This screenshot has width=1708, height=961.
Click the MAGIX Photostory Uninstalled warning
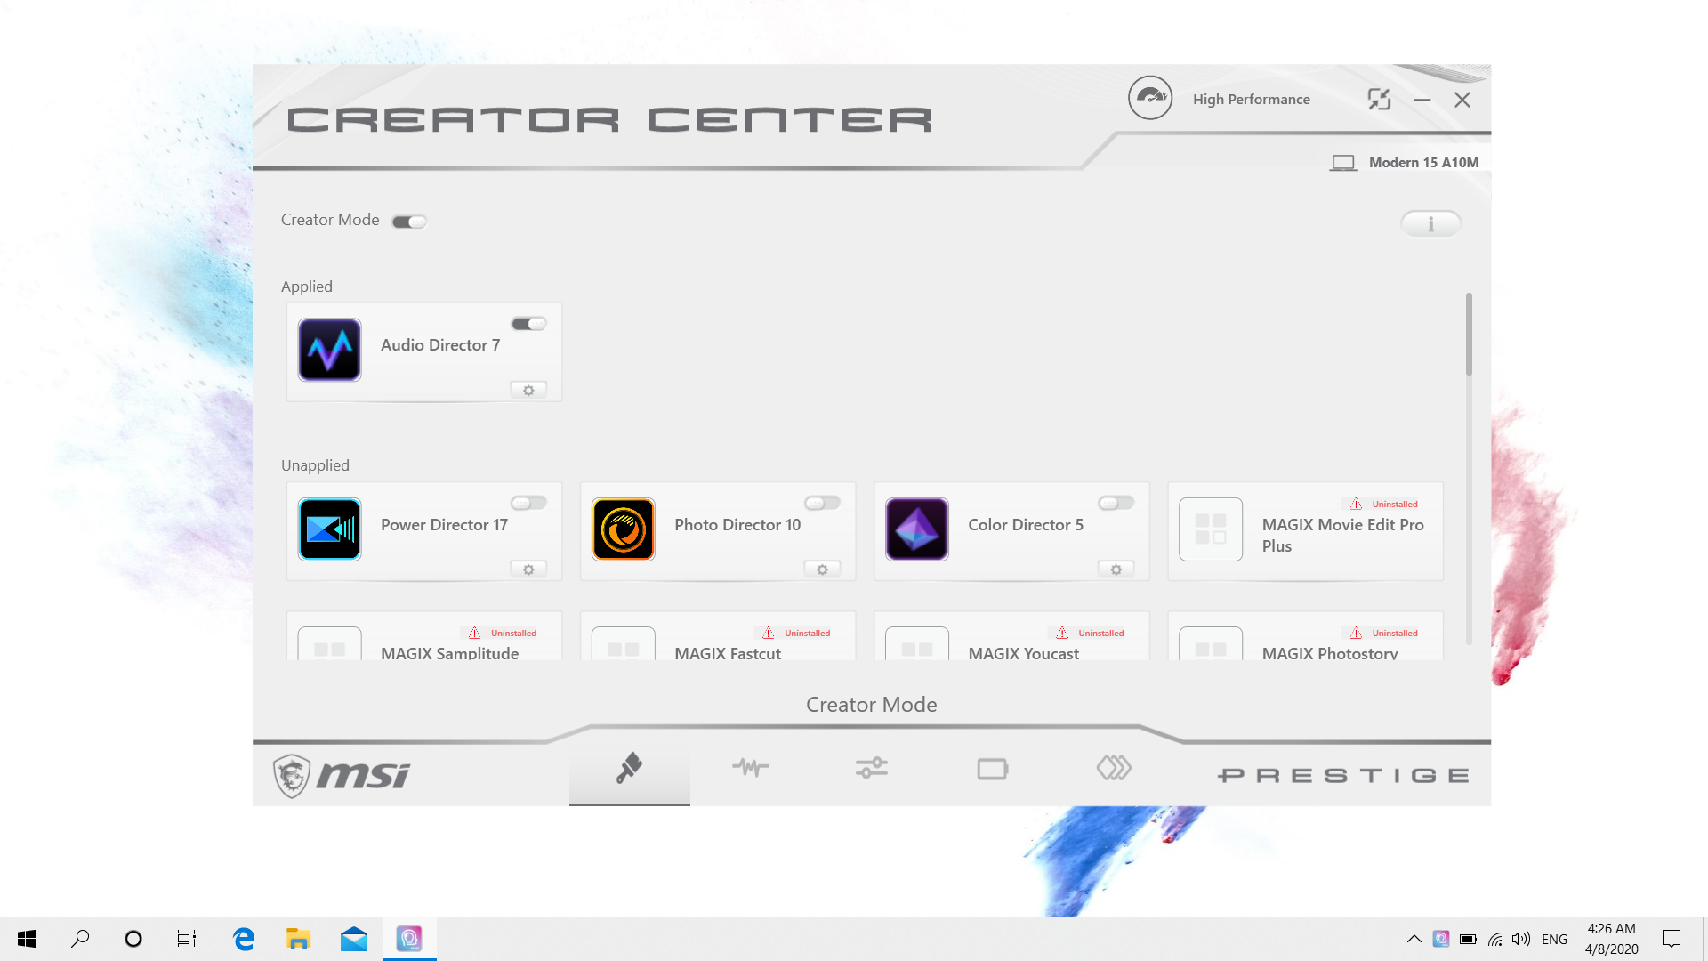tap(1384, 634)
